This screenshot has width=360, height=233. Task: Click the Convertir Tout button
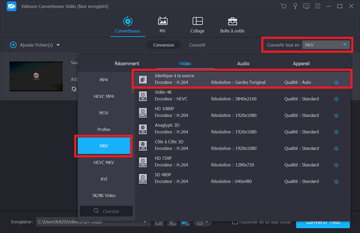pyautogui.click(x=323, y=224)
